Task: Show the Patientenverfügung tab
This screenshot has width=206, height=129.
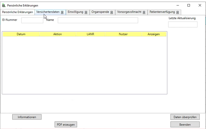Action: pyautogui.click(x=162, y=12)
